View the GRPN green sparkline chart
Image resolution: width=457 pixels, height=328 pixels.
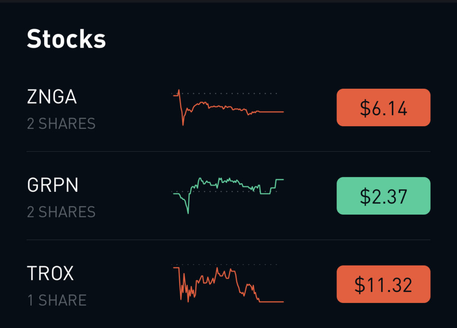click(228, 195)
